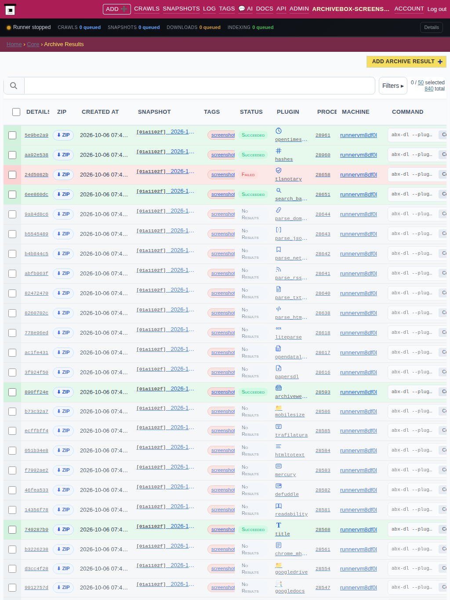450x600 pixels.
Task: Click the hashes plugin hash icon
Action: (x=279, y=151)
